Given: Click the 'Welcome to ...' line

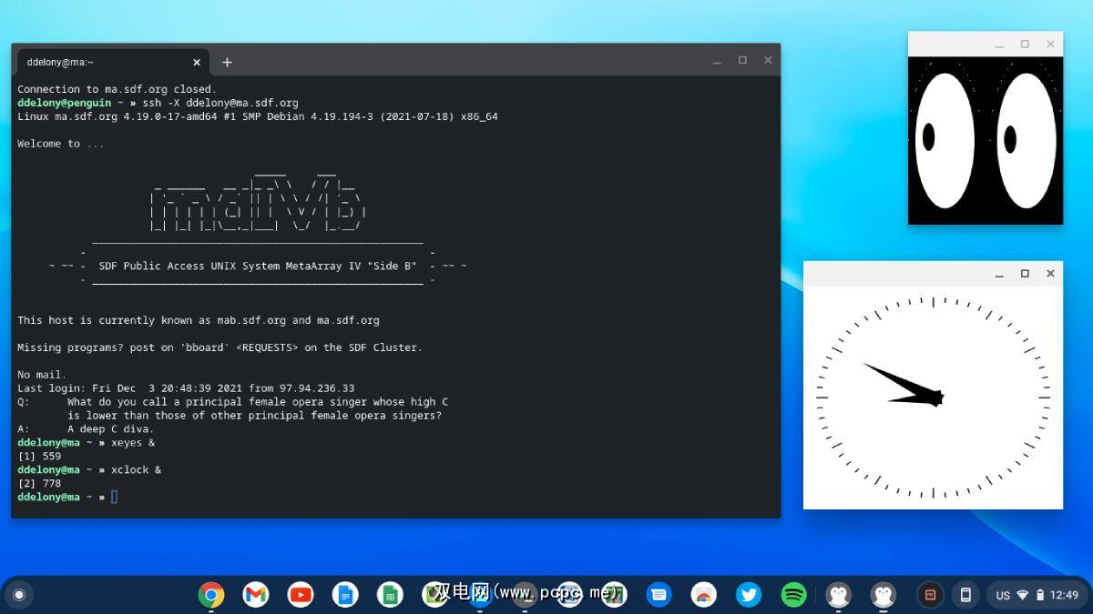Looking at the screenshot, I should tap(61, 144).
